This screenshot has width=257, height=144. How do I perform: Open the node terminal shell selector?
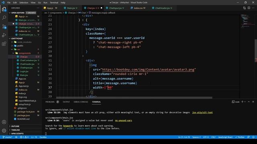236,102
